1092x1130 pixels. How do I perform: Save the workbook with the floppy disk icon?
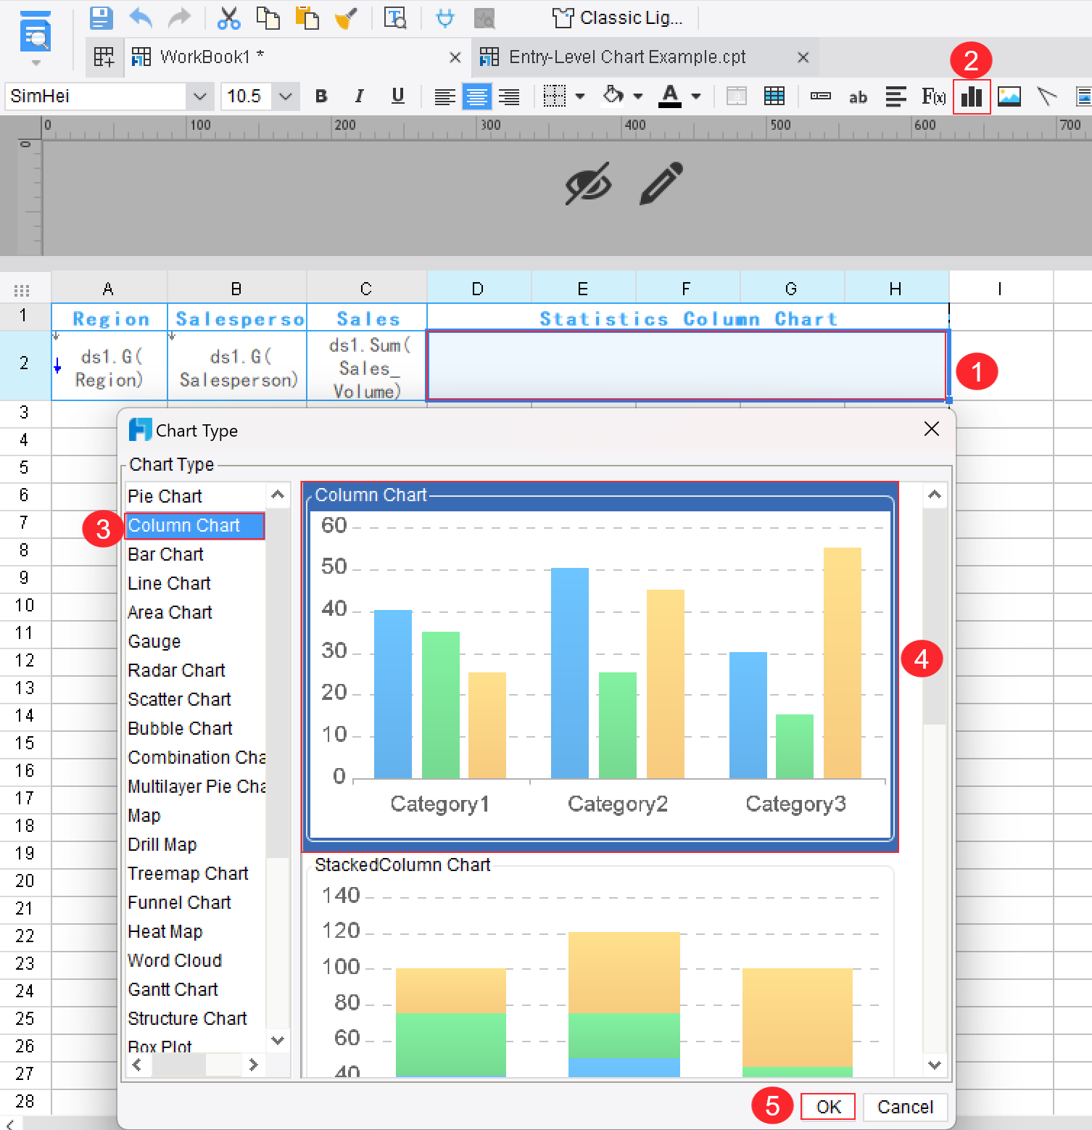pyautogui.click(x=102, y=17)
